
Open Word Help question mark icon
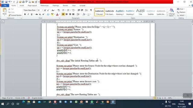(192, 5)
